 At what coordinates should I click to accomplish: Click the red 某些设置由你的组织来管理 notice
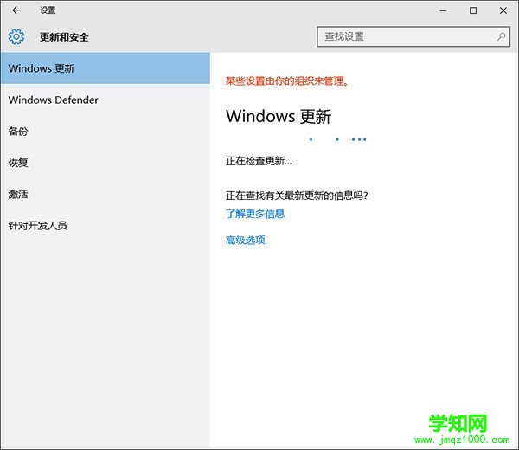[x=287, y=80]
